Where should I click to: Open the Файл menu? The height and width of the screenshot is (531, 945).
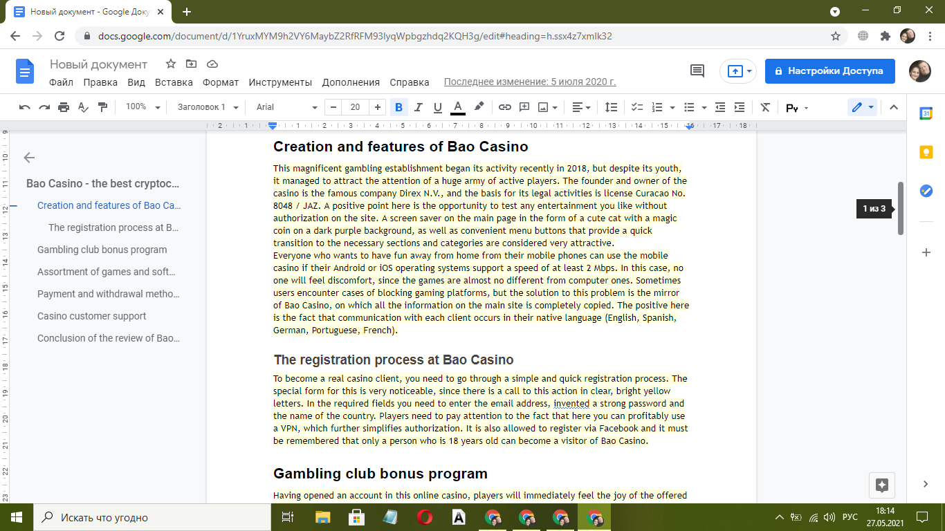click(62, 82)
